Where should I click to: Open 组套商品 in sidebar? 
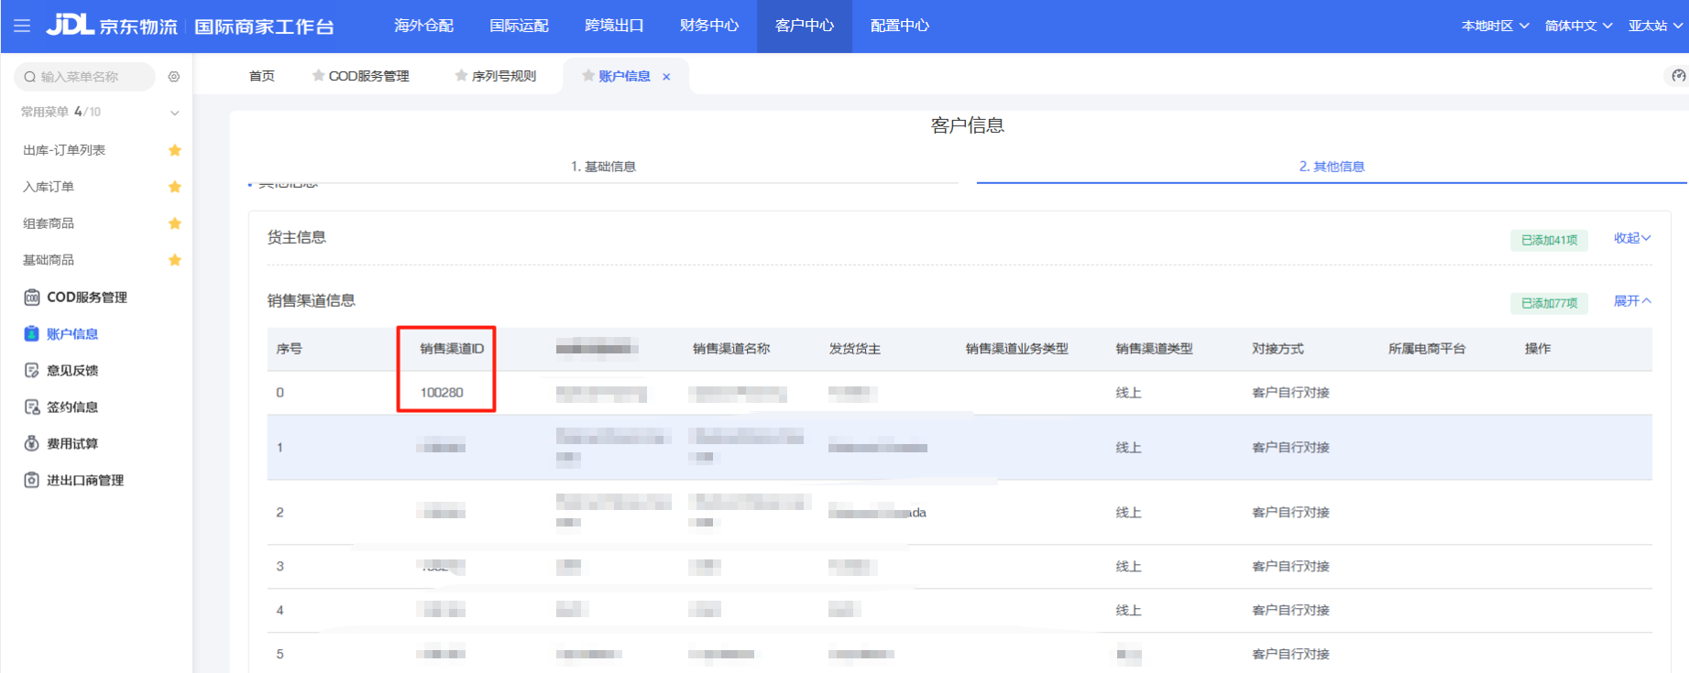click(x=49, y=223)
